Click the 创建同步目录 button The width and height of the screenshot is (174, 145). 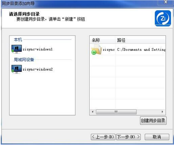click(153, 120)
